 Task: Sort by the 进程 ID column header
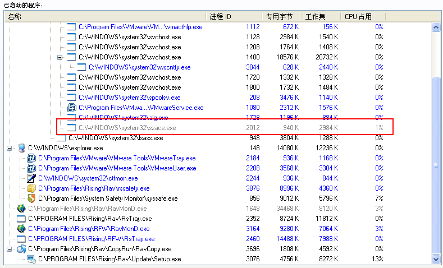pos(234,17)
